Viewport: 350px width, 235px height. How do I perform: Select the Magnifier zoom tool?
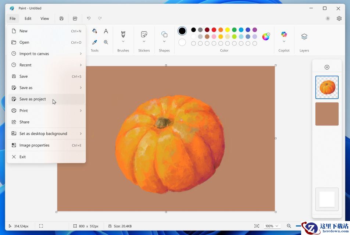(106, 42)
